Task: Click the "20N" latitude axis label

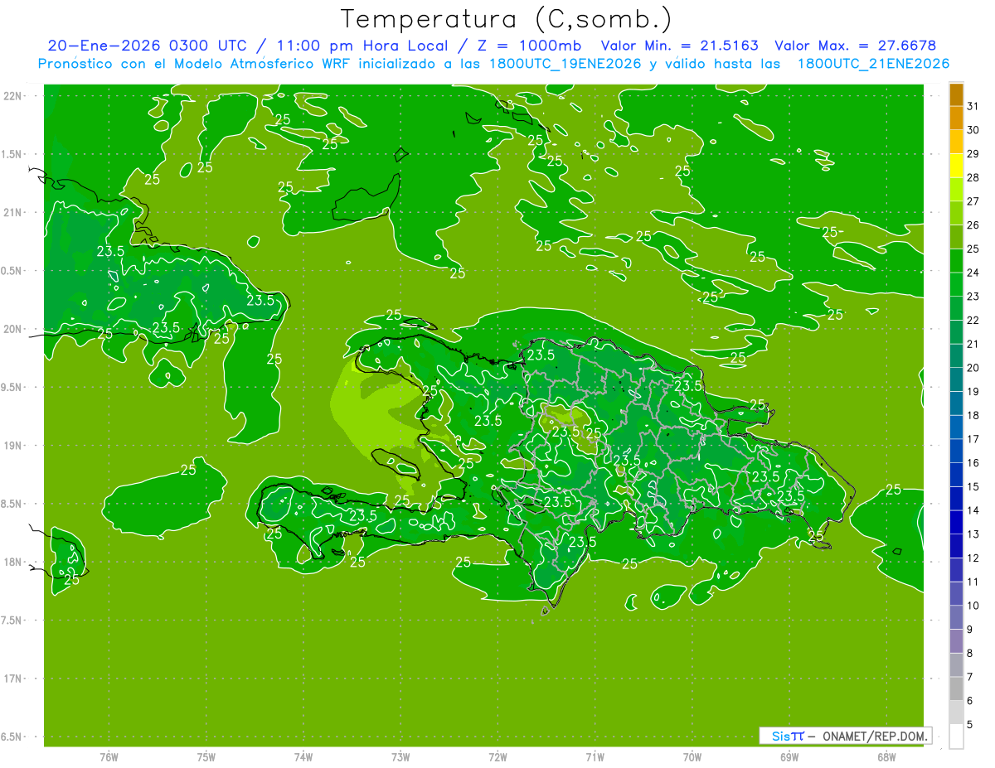Action: point(12,329)
